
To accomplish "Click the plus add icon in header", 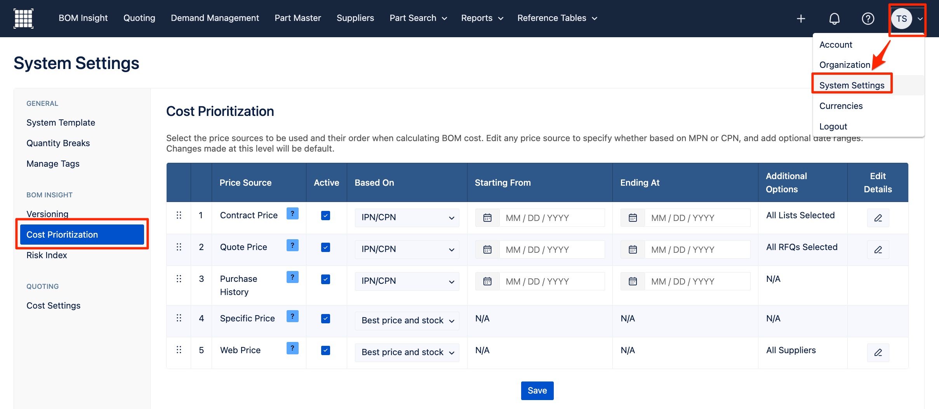I will [801, 19].
